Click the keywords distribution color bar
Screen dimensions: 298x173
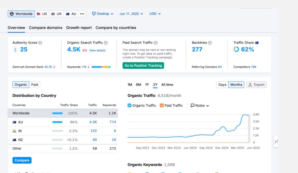pos(101,67)
